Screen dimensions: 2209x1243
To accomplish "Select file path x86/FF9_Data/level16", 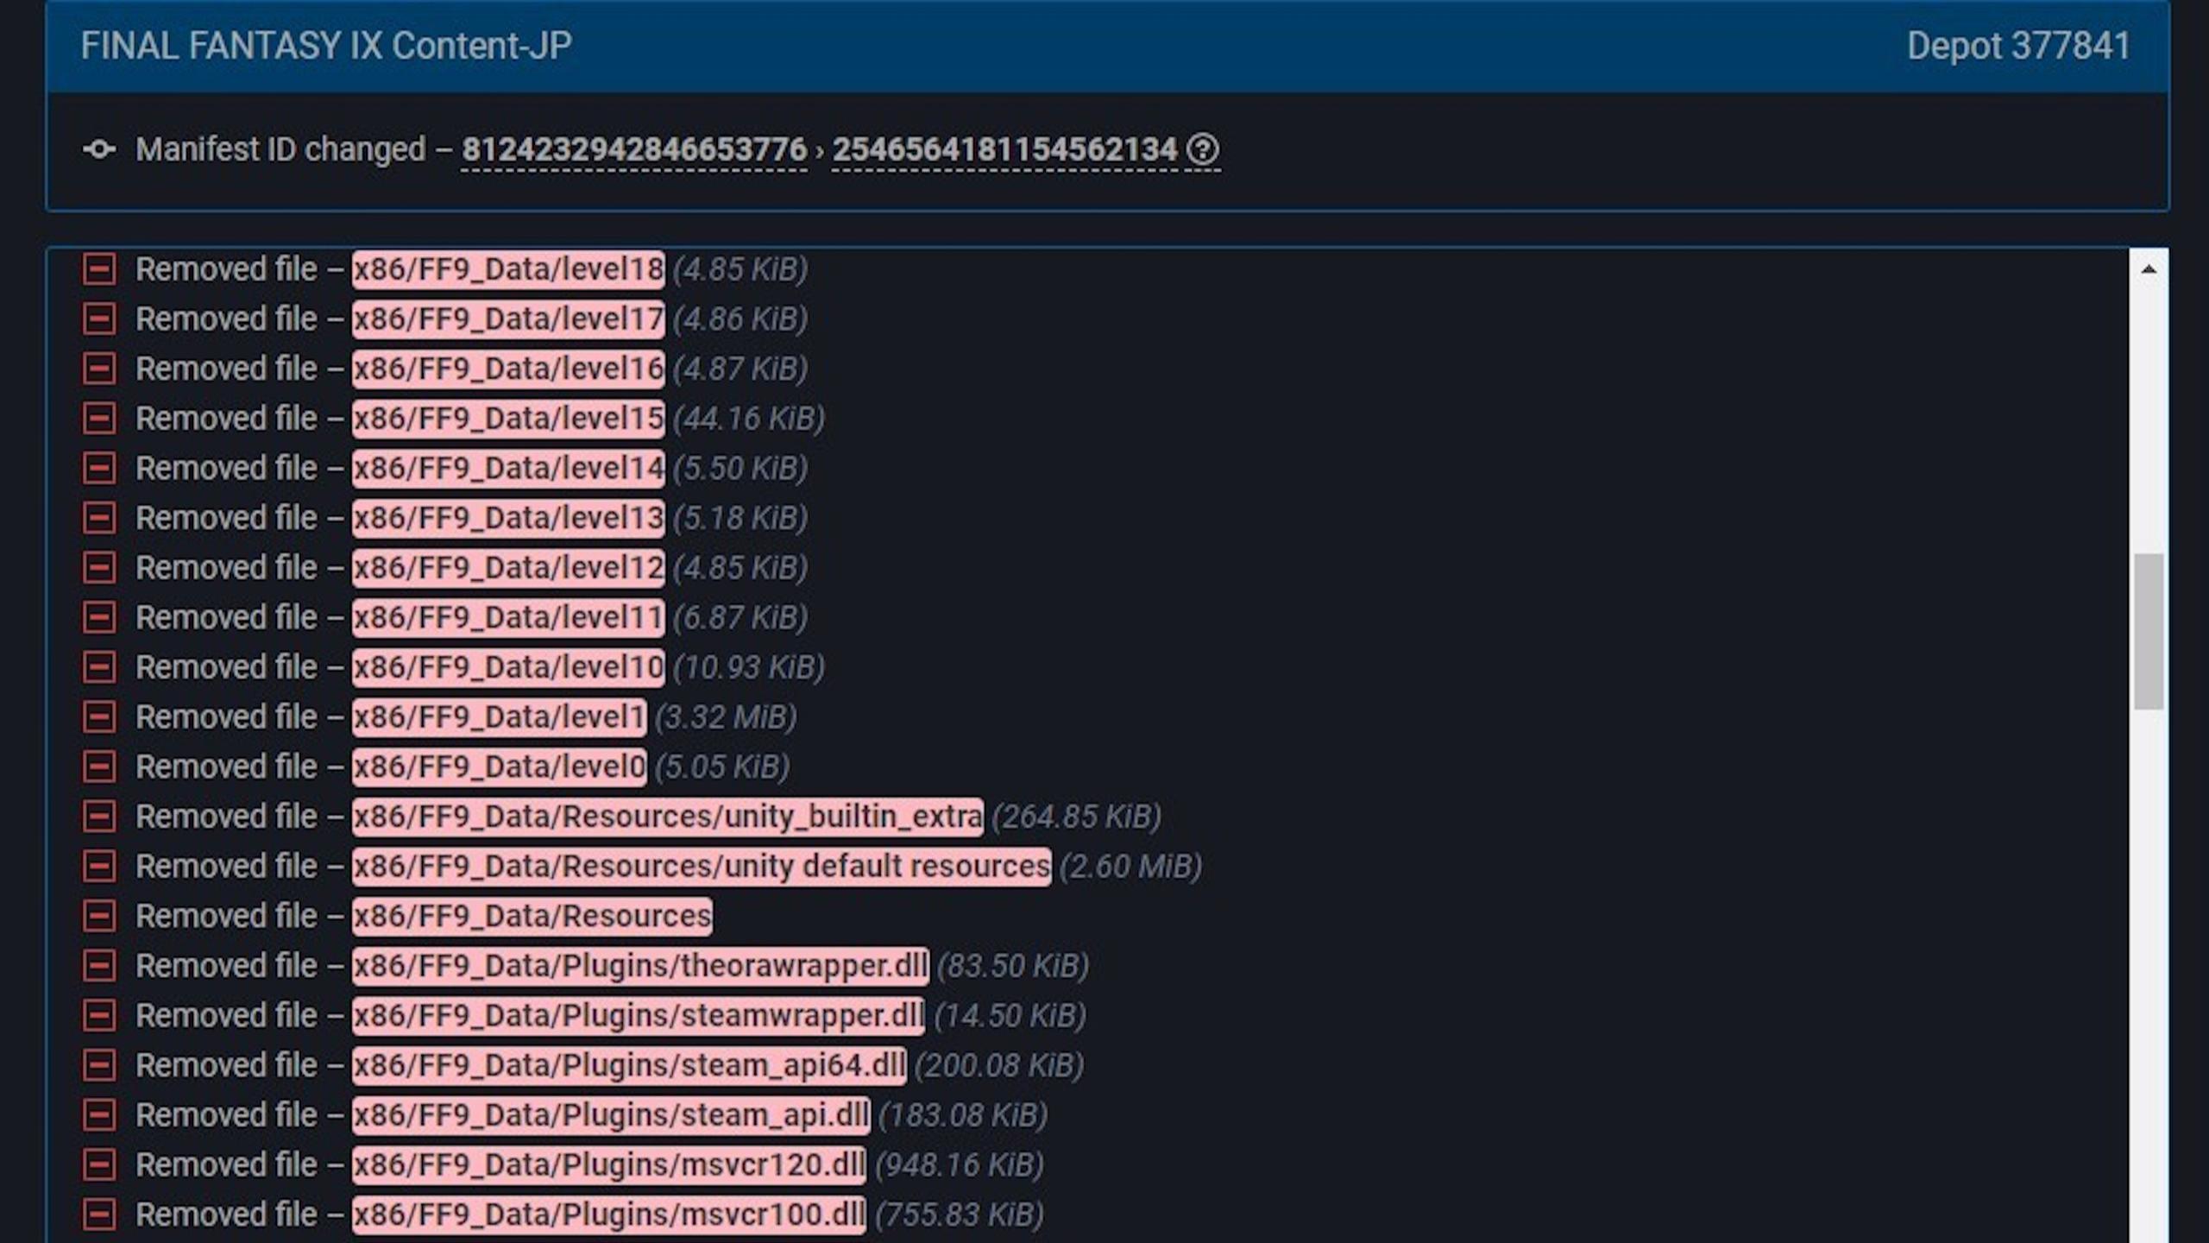I will pyautogui.click(x=508, y=369).
